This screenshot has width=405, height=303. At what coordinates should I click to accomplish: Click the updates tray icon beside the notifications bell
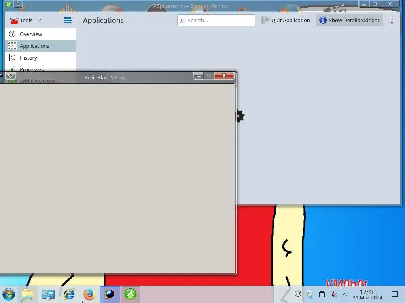click(310, 294)
